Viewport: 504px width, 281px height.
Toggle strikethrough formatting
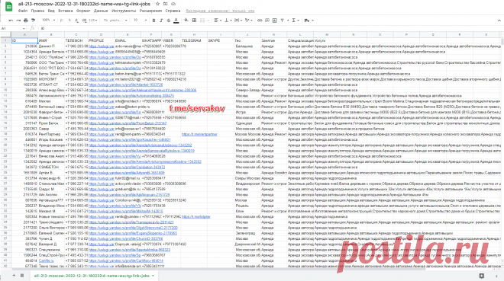click(x=169, y=21)
